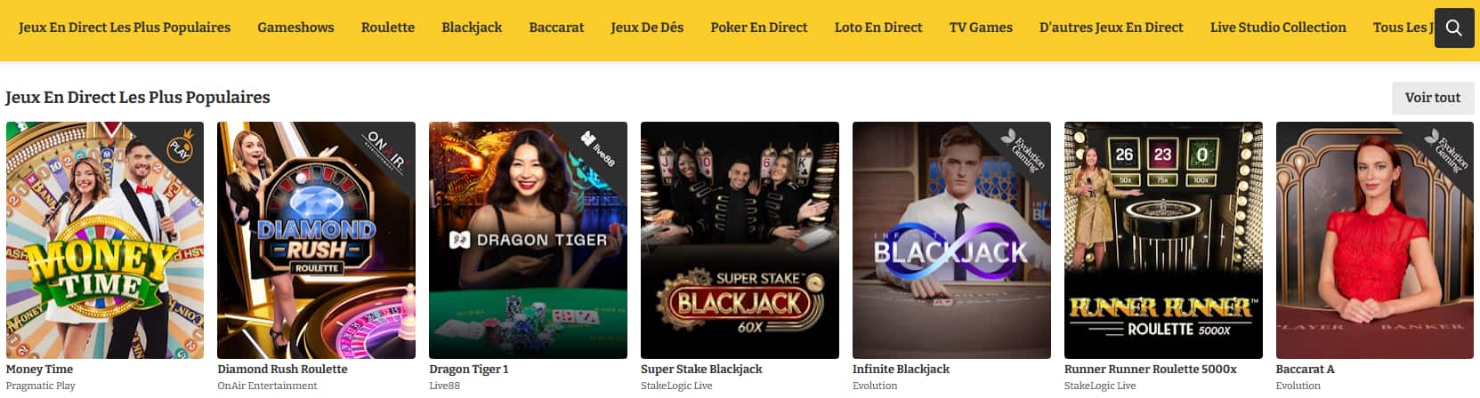1480x398 pixels.
Task: Open the Super Stake Blackjack thumbnail
Action: pos(740,240)
